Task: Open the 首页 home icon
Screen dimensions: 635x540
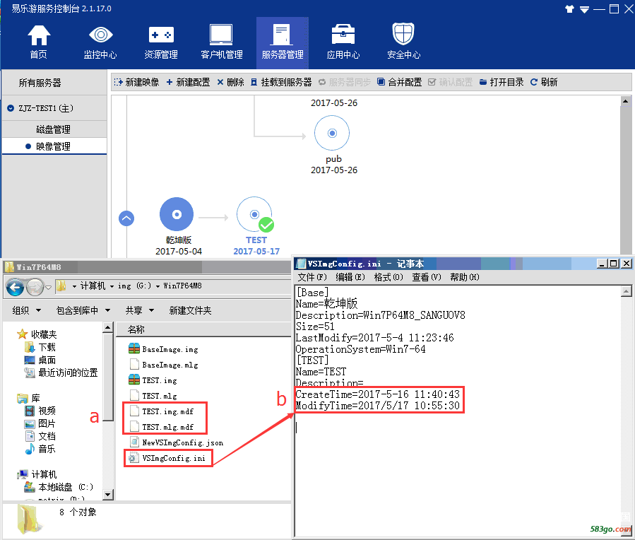Action: click(38, 42)
